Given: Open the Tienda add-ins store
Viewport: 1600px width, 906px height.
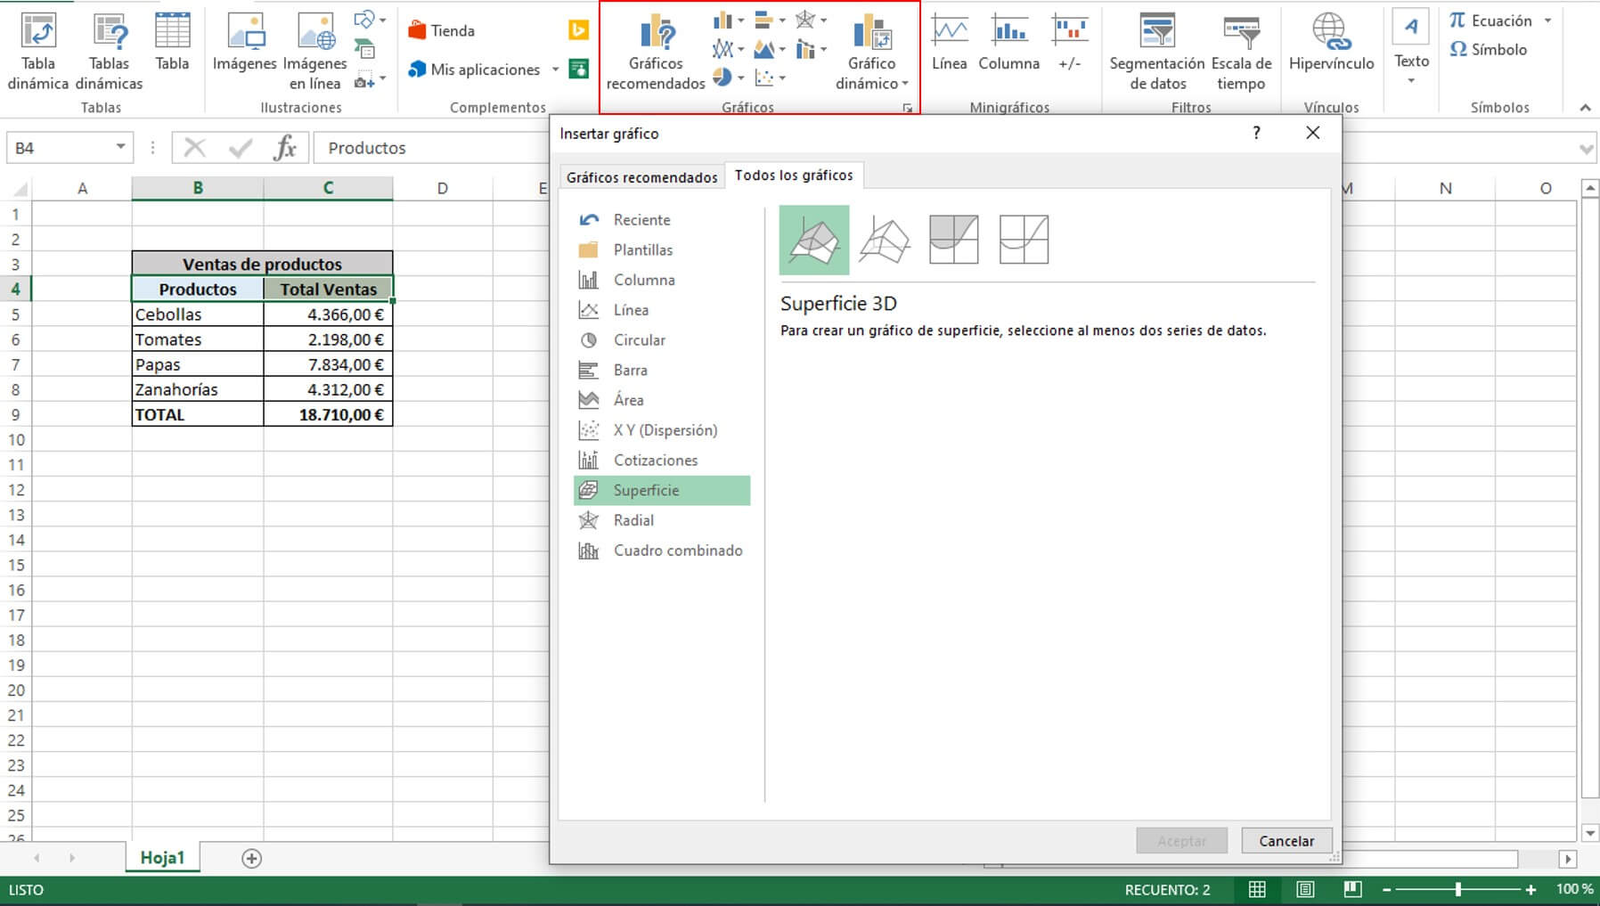Looking at the screenshot, I should pos(442,30).
